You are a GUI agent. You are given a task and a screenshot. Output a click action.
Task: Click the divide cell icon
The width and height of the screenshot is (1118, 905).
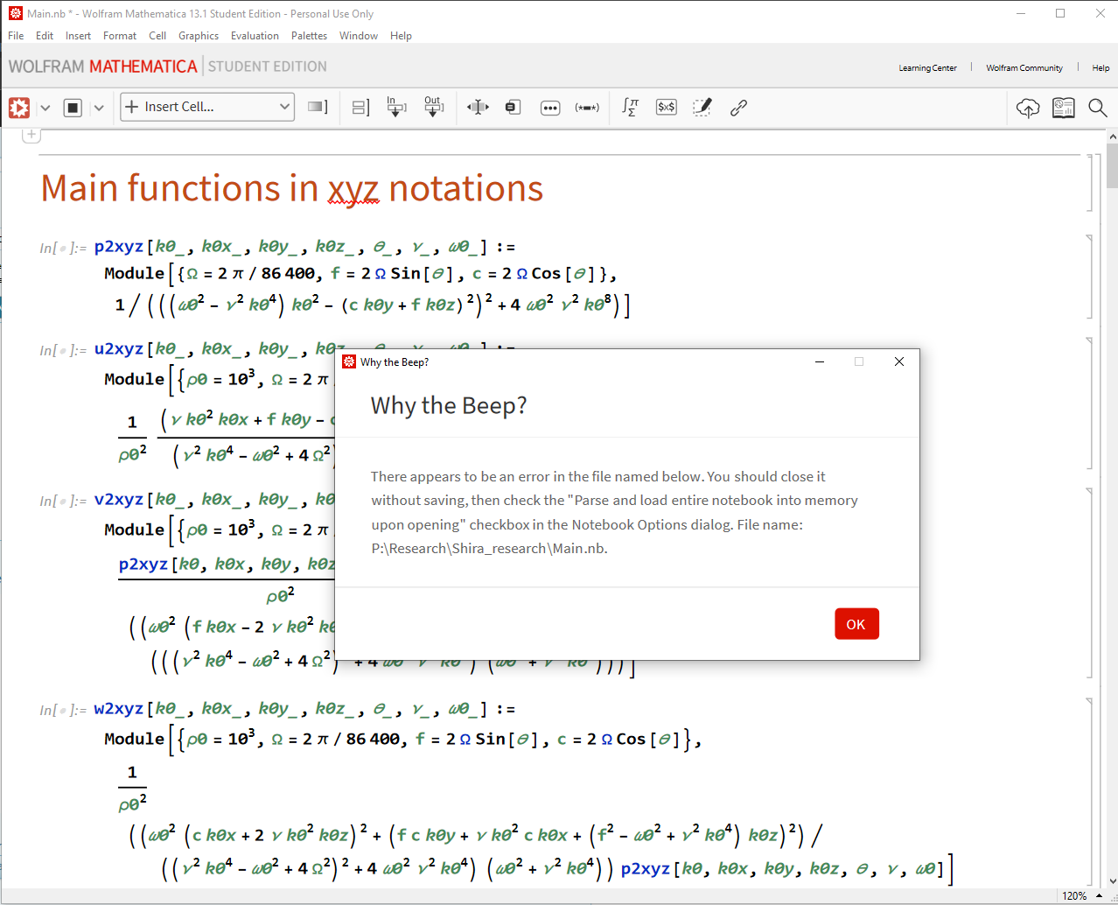pyautogui.click(x=360, y=108)
